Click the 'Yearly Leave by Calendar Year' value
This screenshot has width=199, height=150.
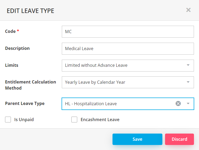click(95, 82)
